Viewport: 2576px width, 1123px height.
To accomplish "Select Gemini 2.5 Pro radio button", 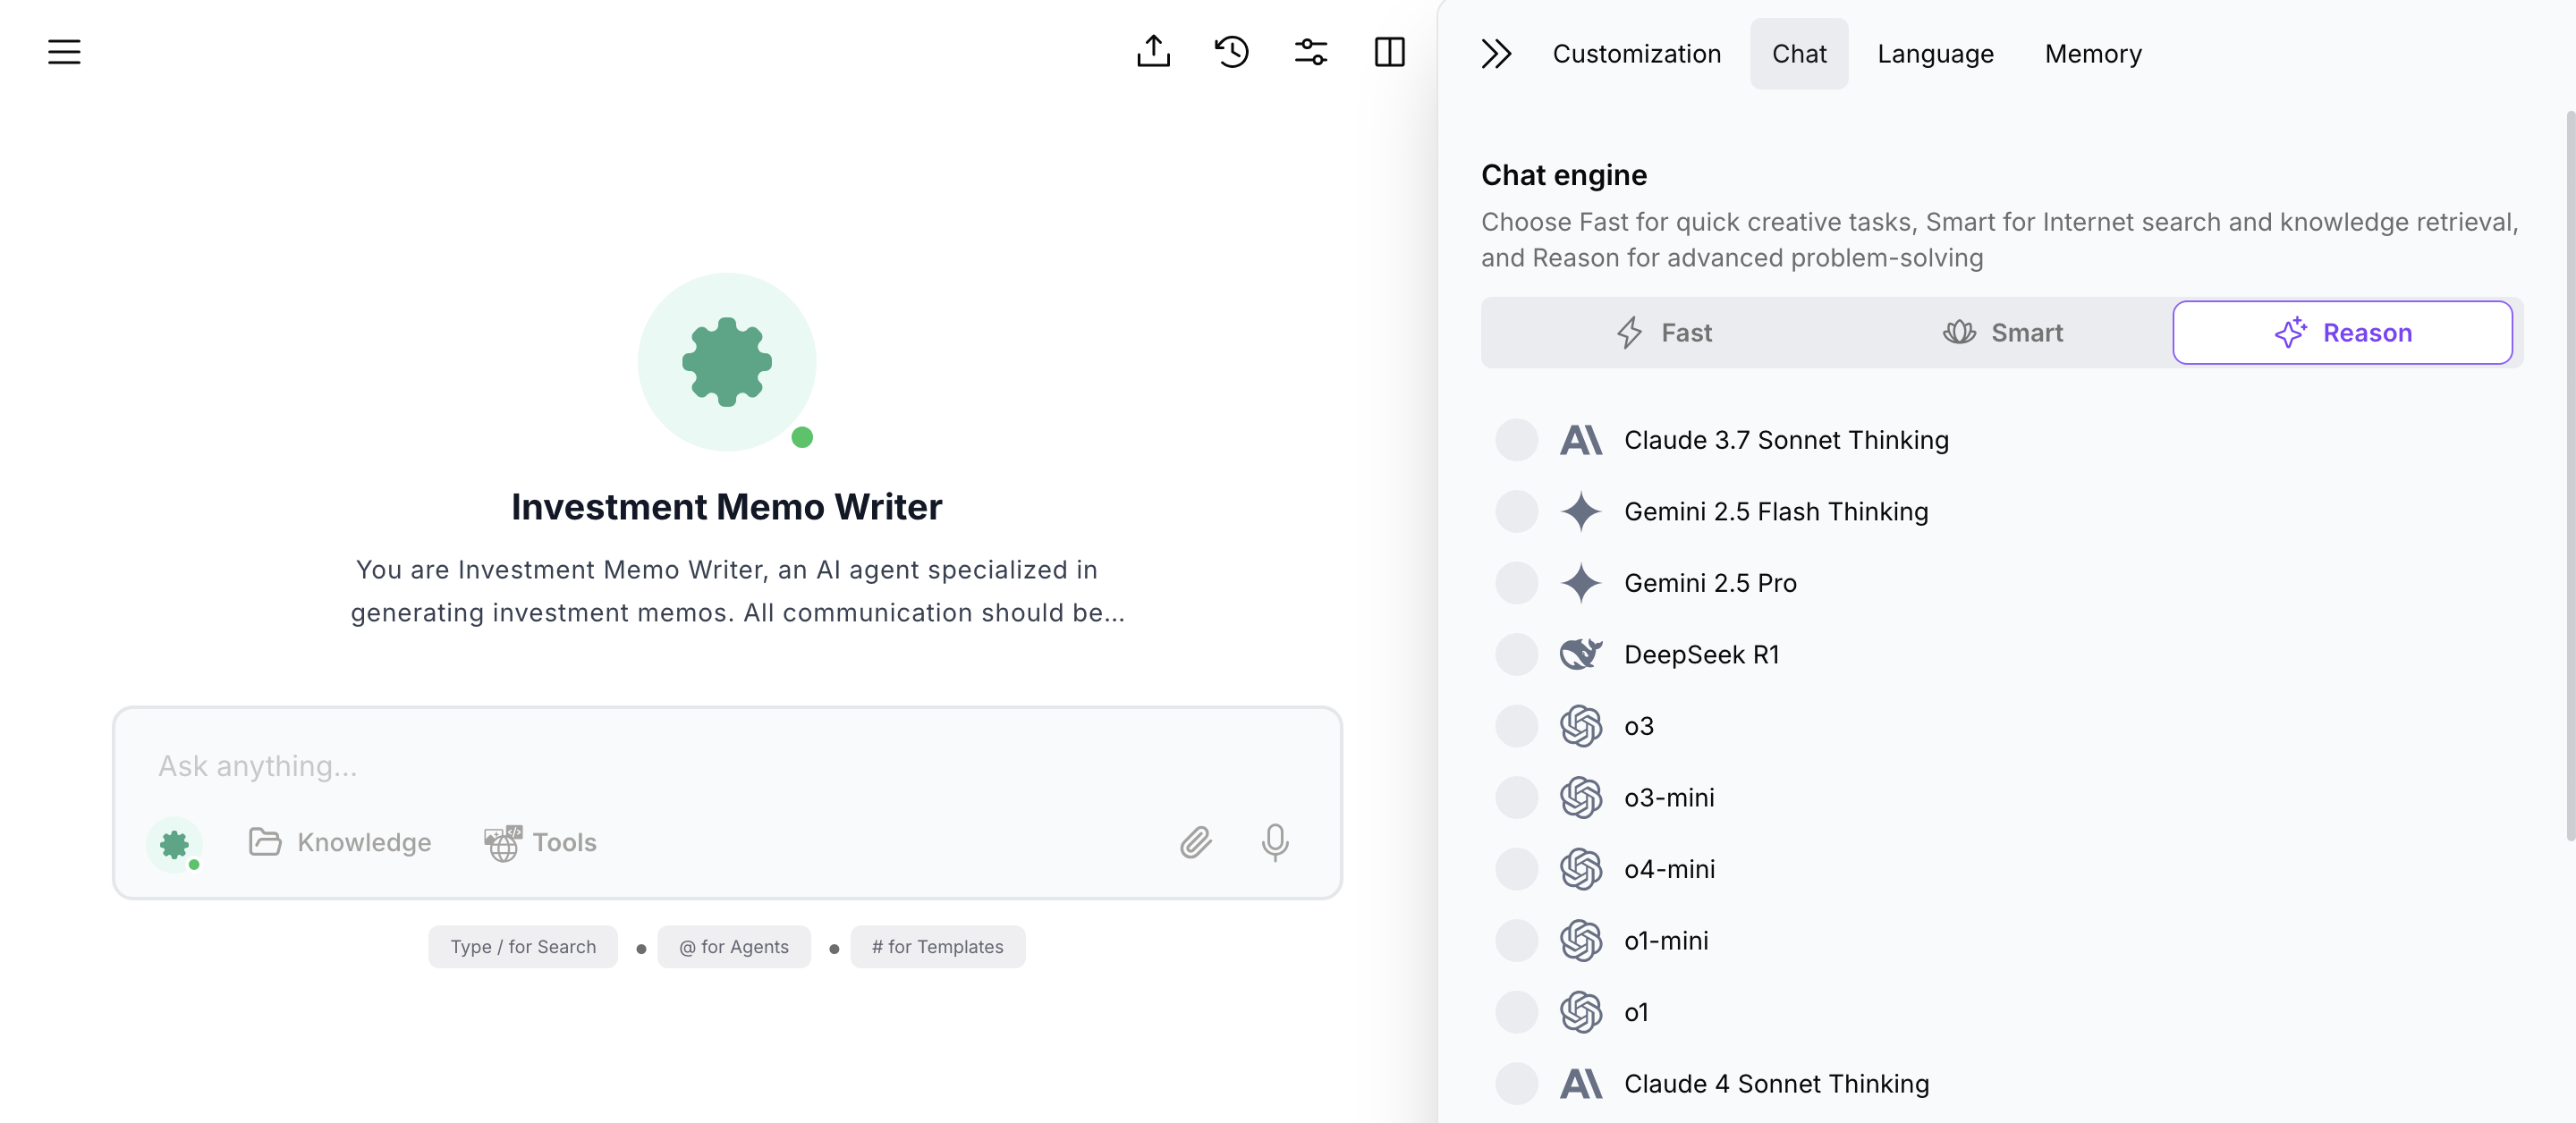I will [x=1516, y=583].
